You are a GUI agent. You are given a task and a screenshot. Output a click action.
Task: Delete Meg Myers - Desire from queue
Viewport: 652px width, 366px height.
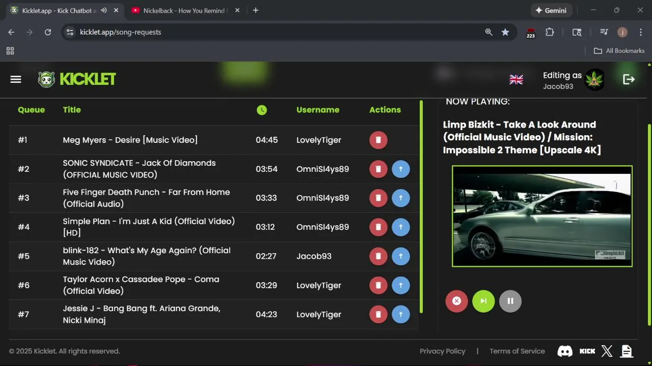click(378, 140)
